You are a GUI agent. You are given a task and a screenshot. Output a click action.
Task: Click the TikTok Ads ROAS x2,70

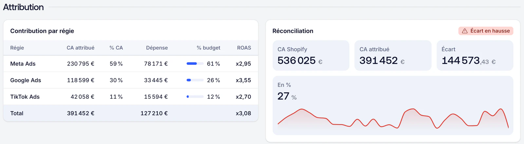coord(243,97)
